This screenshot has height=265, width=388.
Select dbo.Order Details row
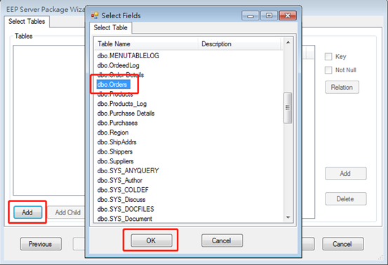(120, 75)
